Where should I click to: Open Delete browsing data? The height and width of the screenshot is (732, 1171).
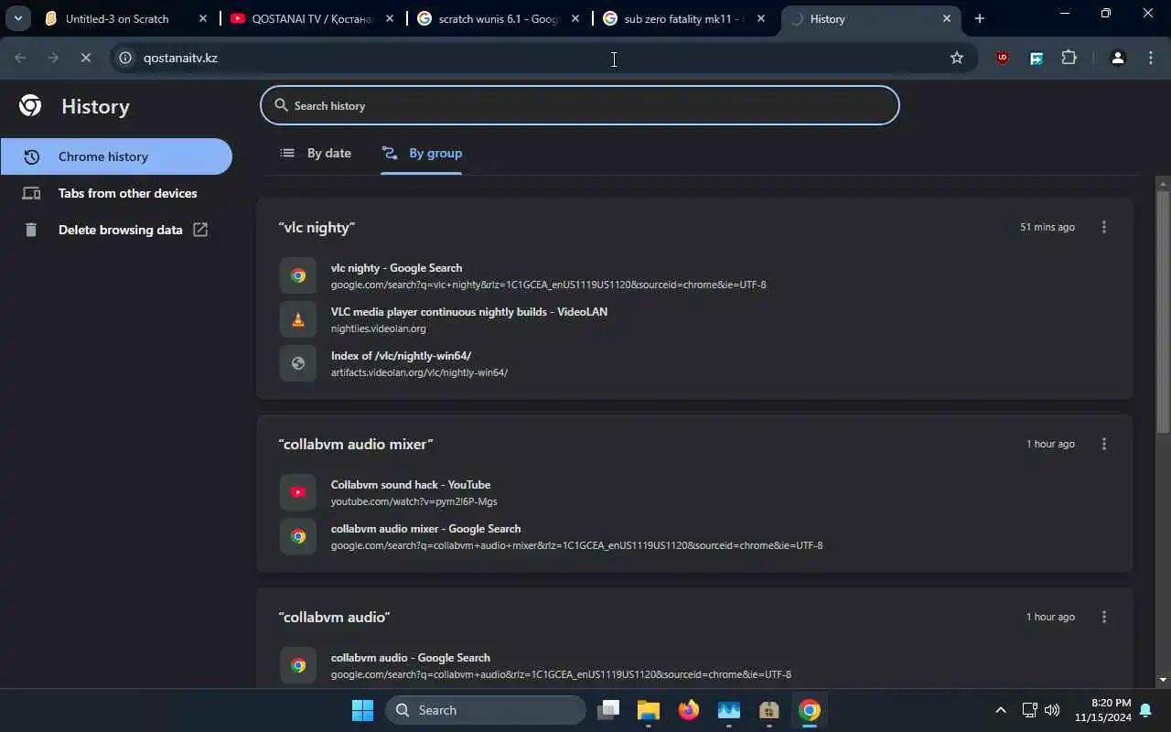point(116,230)
